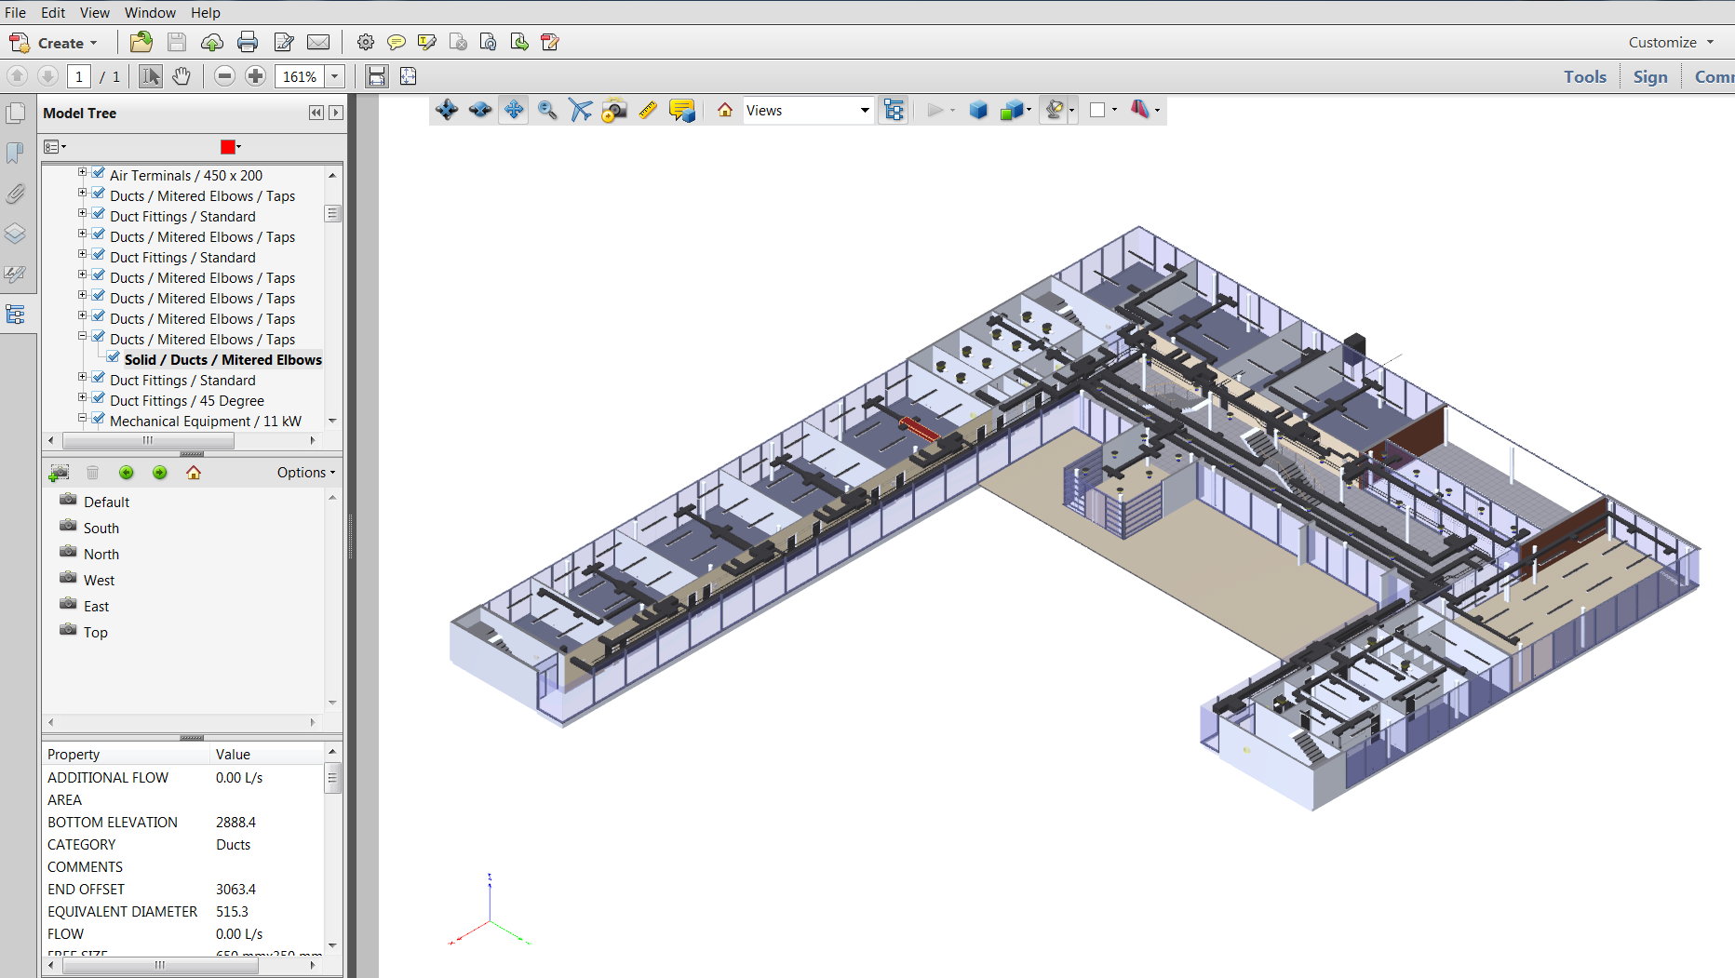
Task: Return to default view via home icon
Action: click(x=724, y=110)
